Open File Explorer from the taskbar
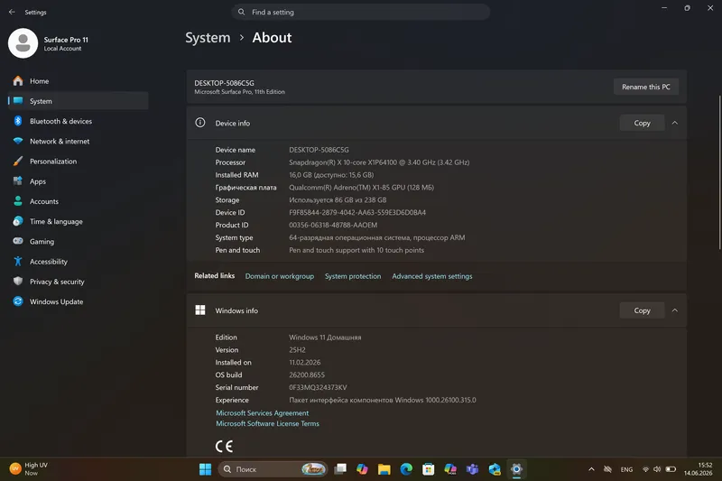Viewport: 722px width, 481px height. (384, 469)
